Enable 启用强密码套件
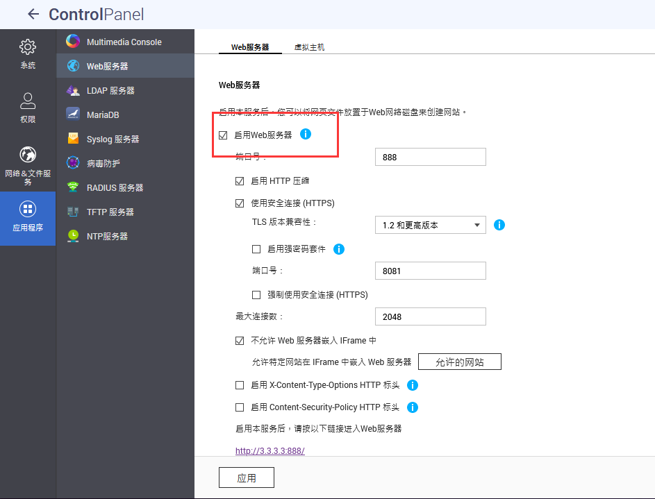Viewport: 655px width, 499px height. pos(258,248)
